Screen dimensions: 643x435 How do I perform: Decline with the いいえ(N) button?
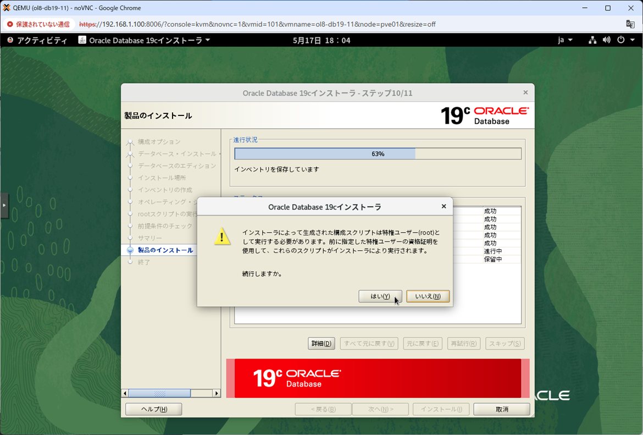coord(428,296)
